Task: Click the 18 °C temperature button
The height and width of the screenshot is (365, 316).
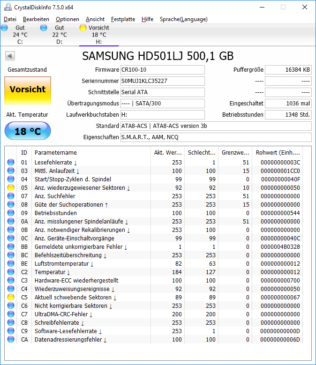Action: click(x=28, y=131)
